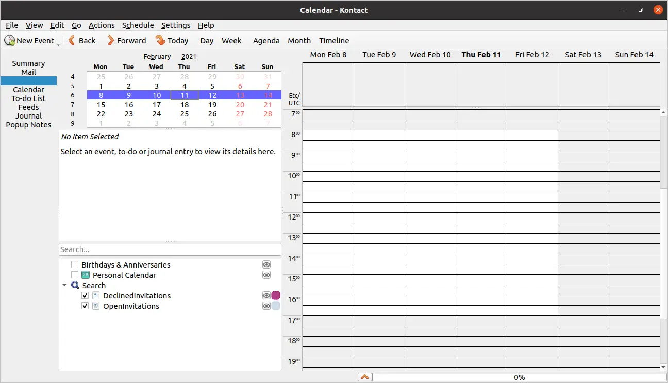Viewport: 668px width, 383px height.
Task: Open the New Event dropdown arrow
Action: pos(58,45)
